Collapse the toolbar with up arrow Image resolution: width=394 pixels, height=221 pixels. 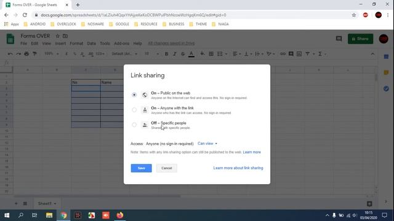coord(372,54)
